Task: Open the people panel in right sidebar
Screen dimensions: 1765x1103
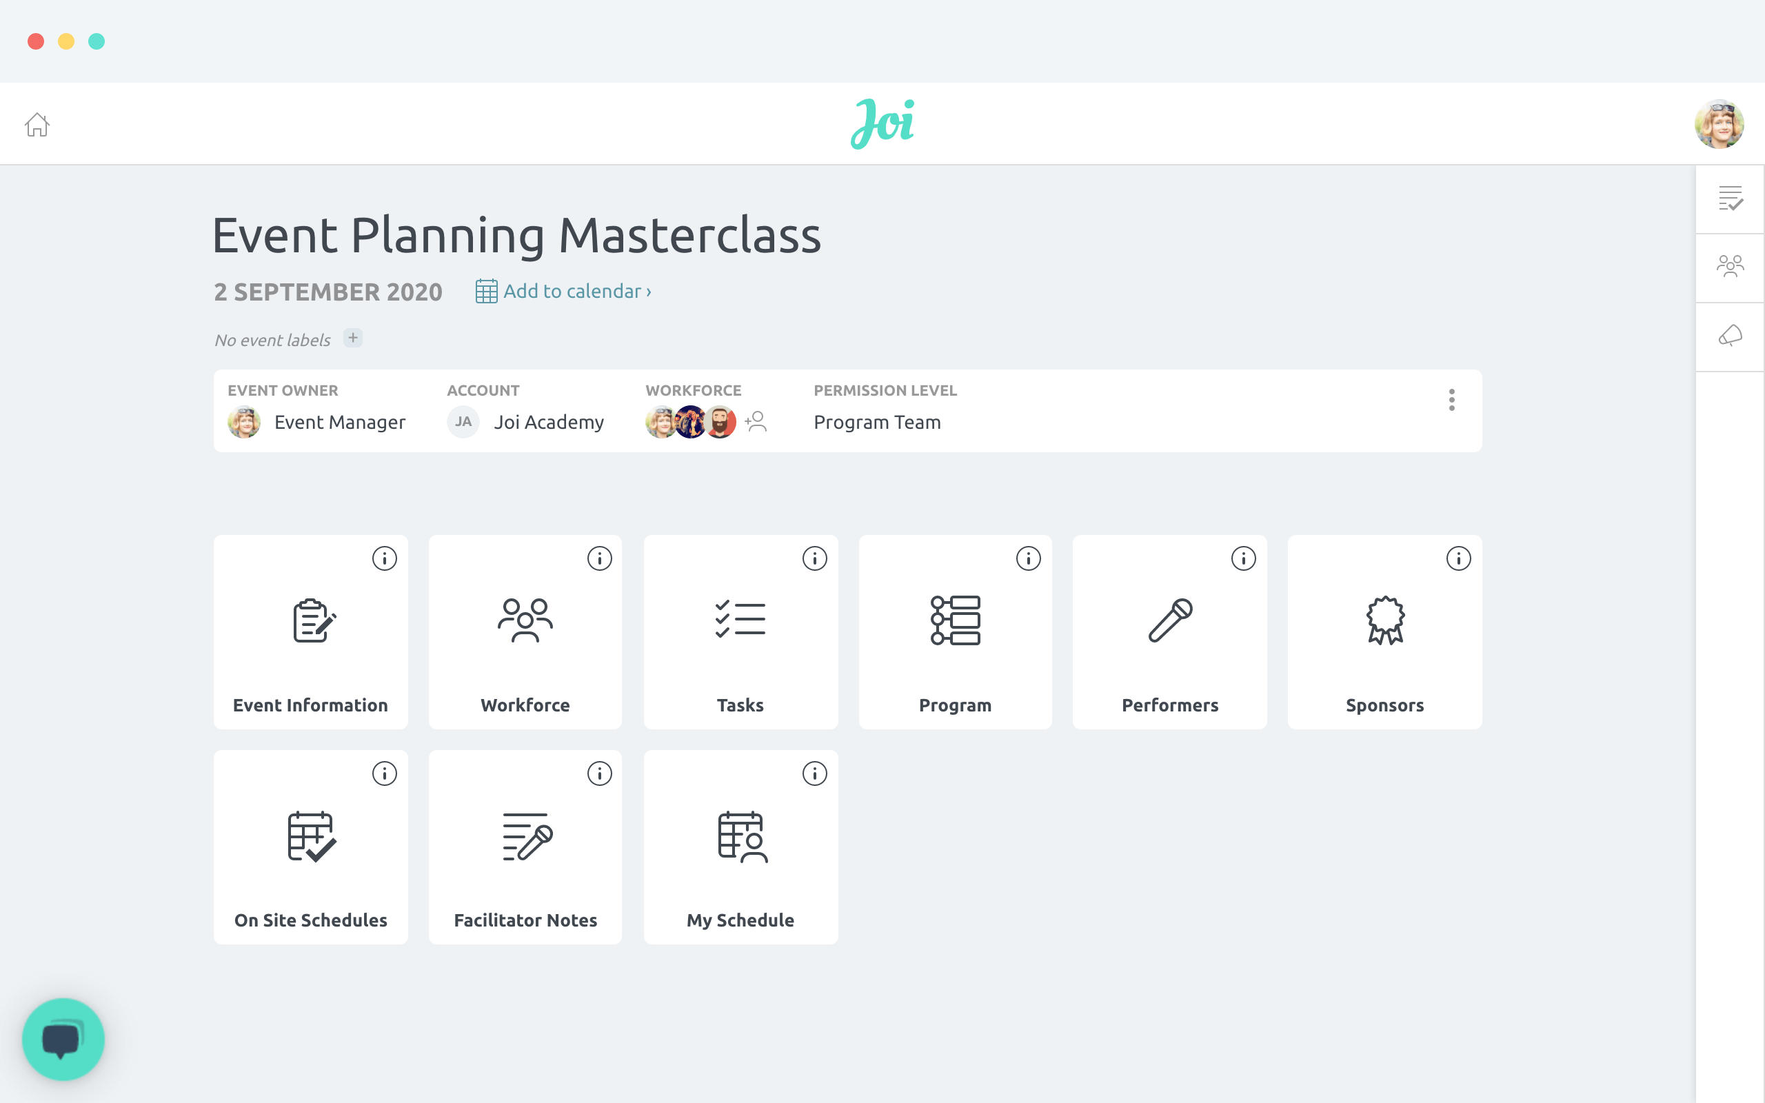Action: click(1730, 266)
